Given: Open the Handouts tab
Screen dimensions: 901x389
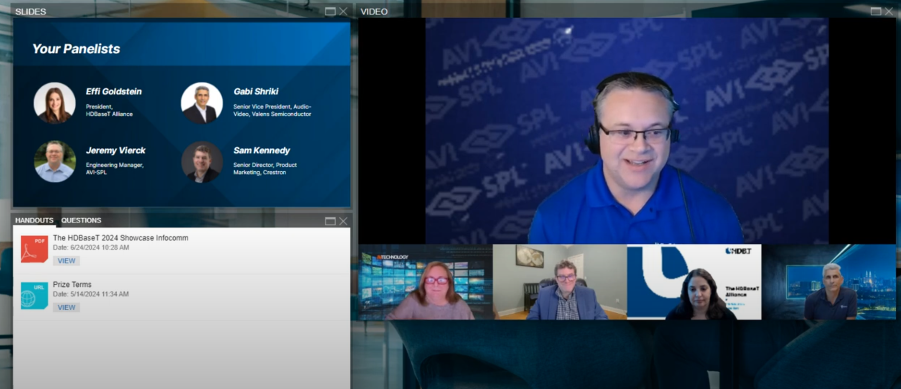Looking at the screenshot, I should (x=34, y=221).
